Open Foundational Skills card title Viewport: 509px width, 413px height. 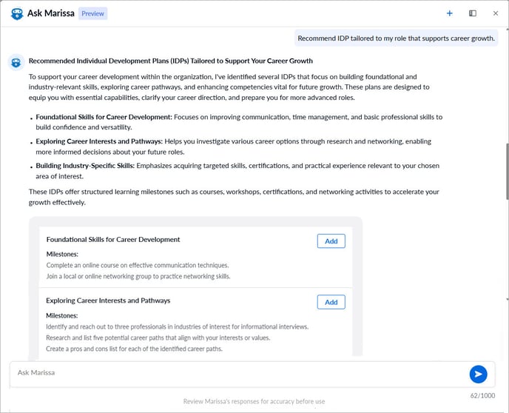tap(113, 239)
